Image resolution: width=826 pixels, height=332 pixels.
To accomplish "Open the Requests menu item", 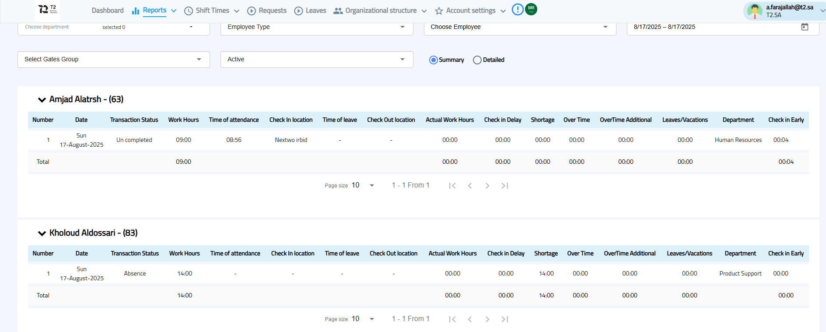I will [x=273, y=11].
